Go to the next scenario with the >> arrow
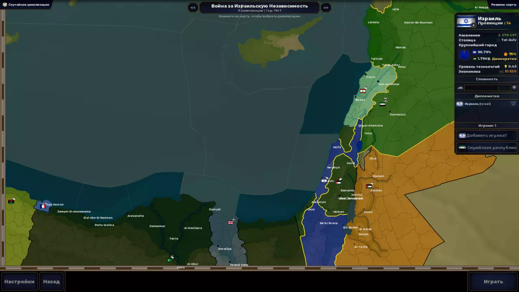The width and height of the screenshot is (519, 292). (326, 7)
